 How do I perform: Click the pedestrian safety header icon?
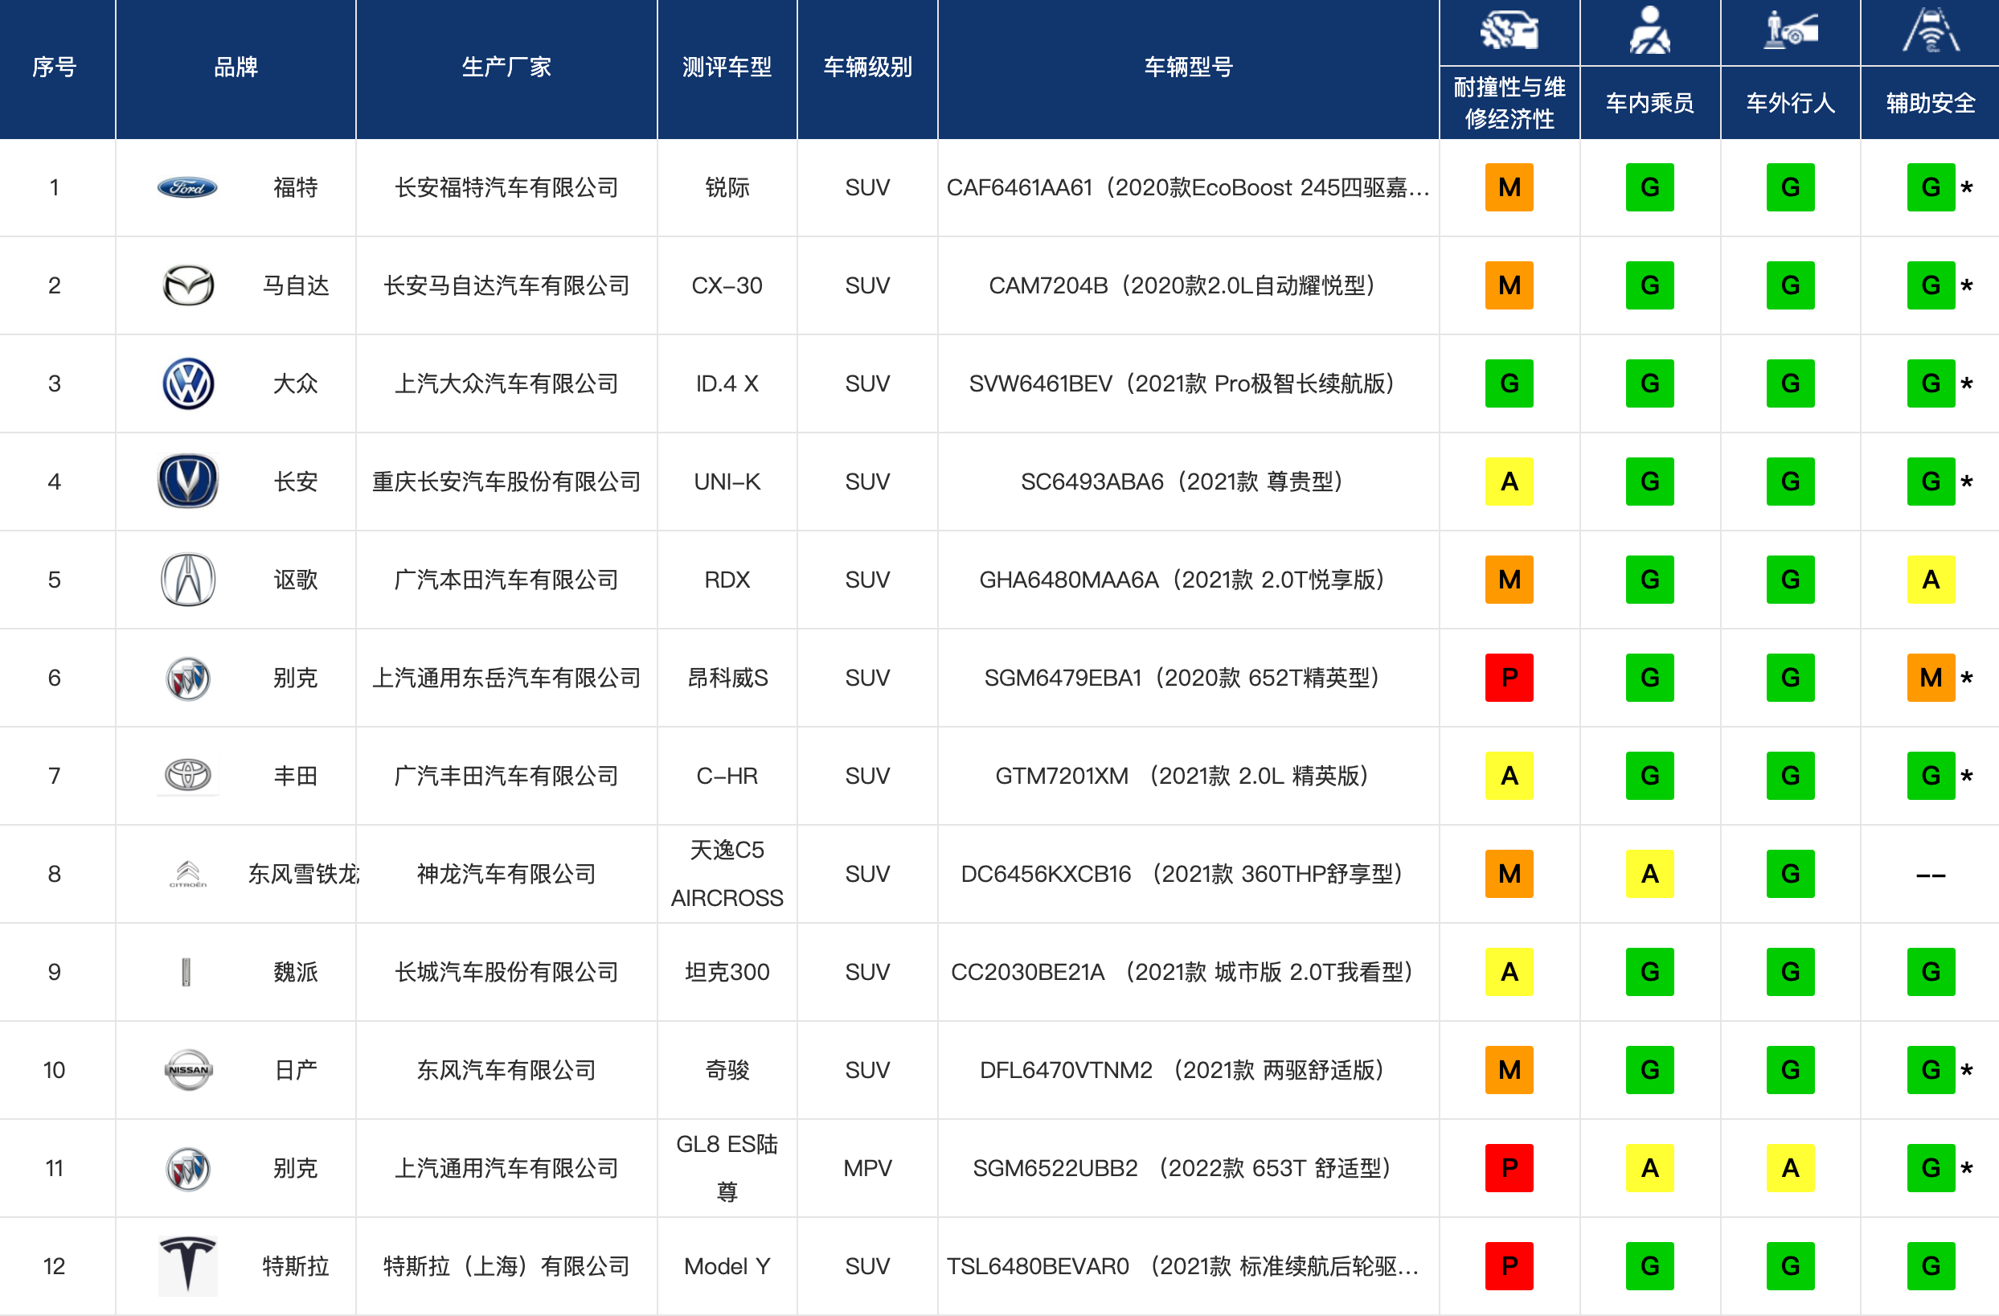[1790, 31]
